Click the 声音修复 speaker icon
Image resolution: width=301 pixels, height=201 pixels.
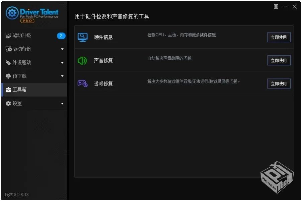tap(81, 60)
